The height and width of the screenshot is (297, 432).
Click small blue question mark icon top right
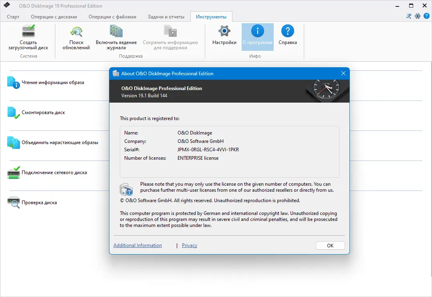click(426, 16)
